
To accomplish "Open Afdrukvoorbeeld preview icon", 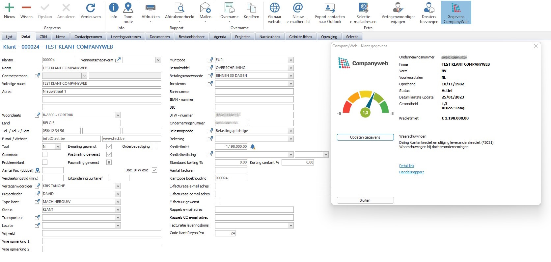I will 179,7.
